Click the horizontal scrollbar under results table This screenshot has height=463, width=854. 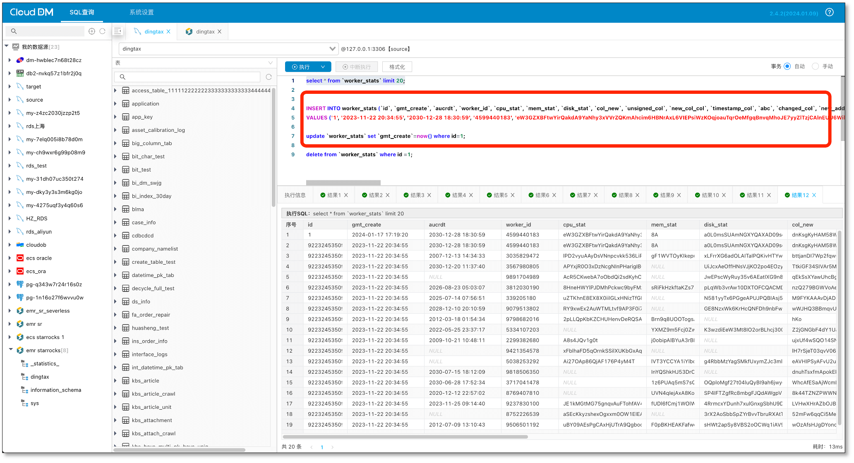pyautogui.click(x=405, y=437)
